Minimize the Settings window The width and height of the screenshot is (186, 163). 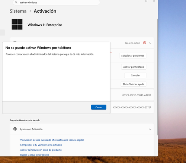138,1
